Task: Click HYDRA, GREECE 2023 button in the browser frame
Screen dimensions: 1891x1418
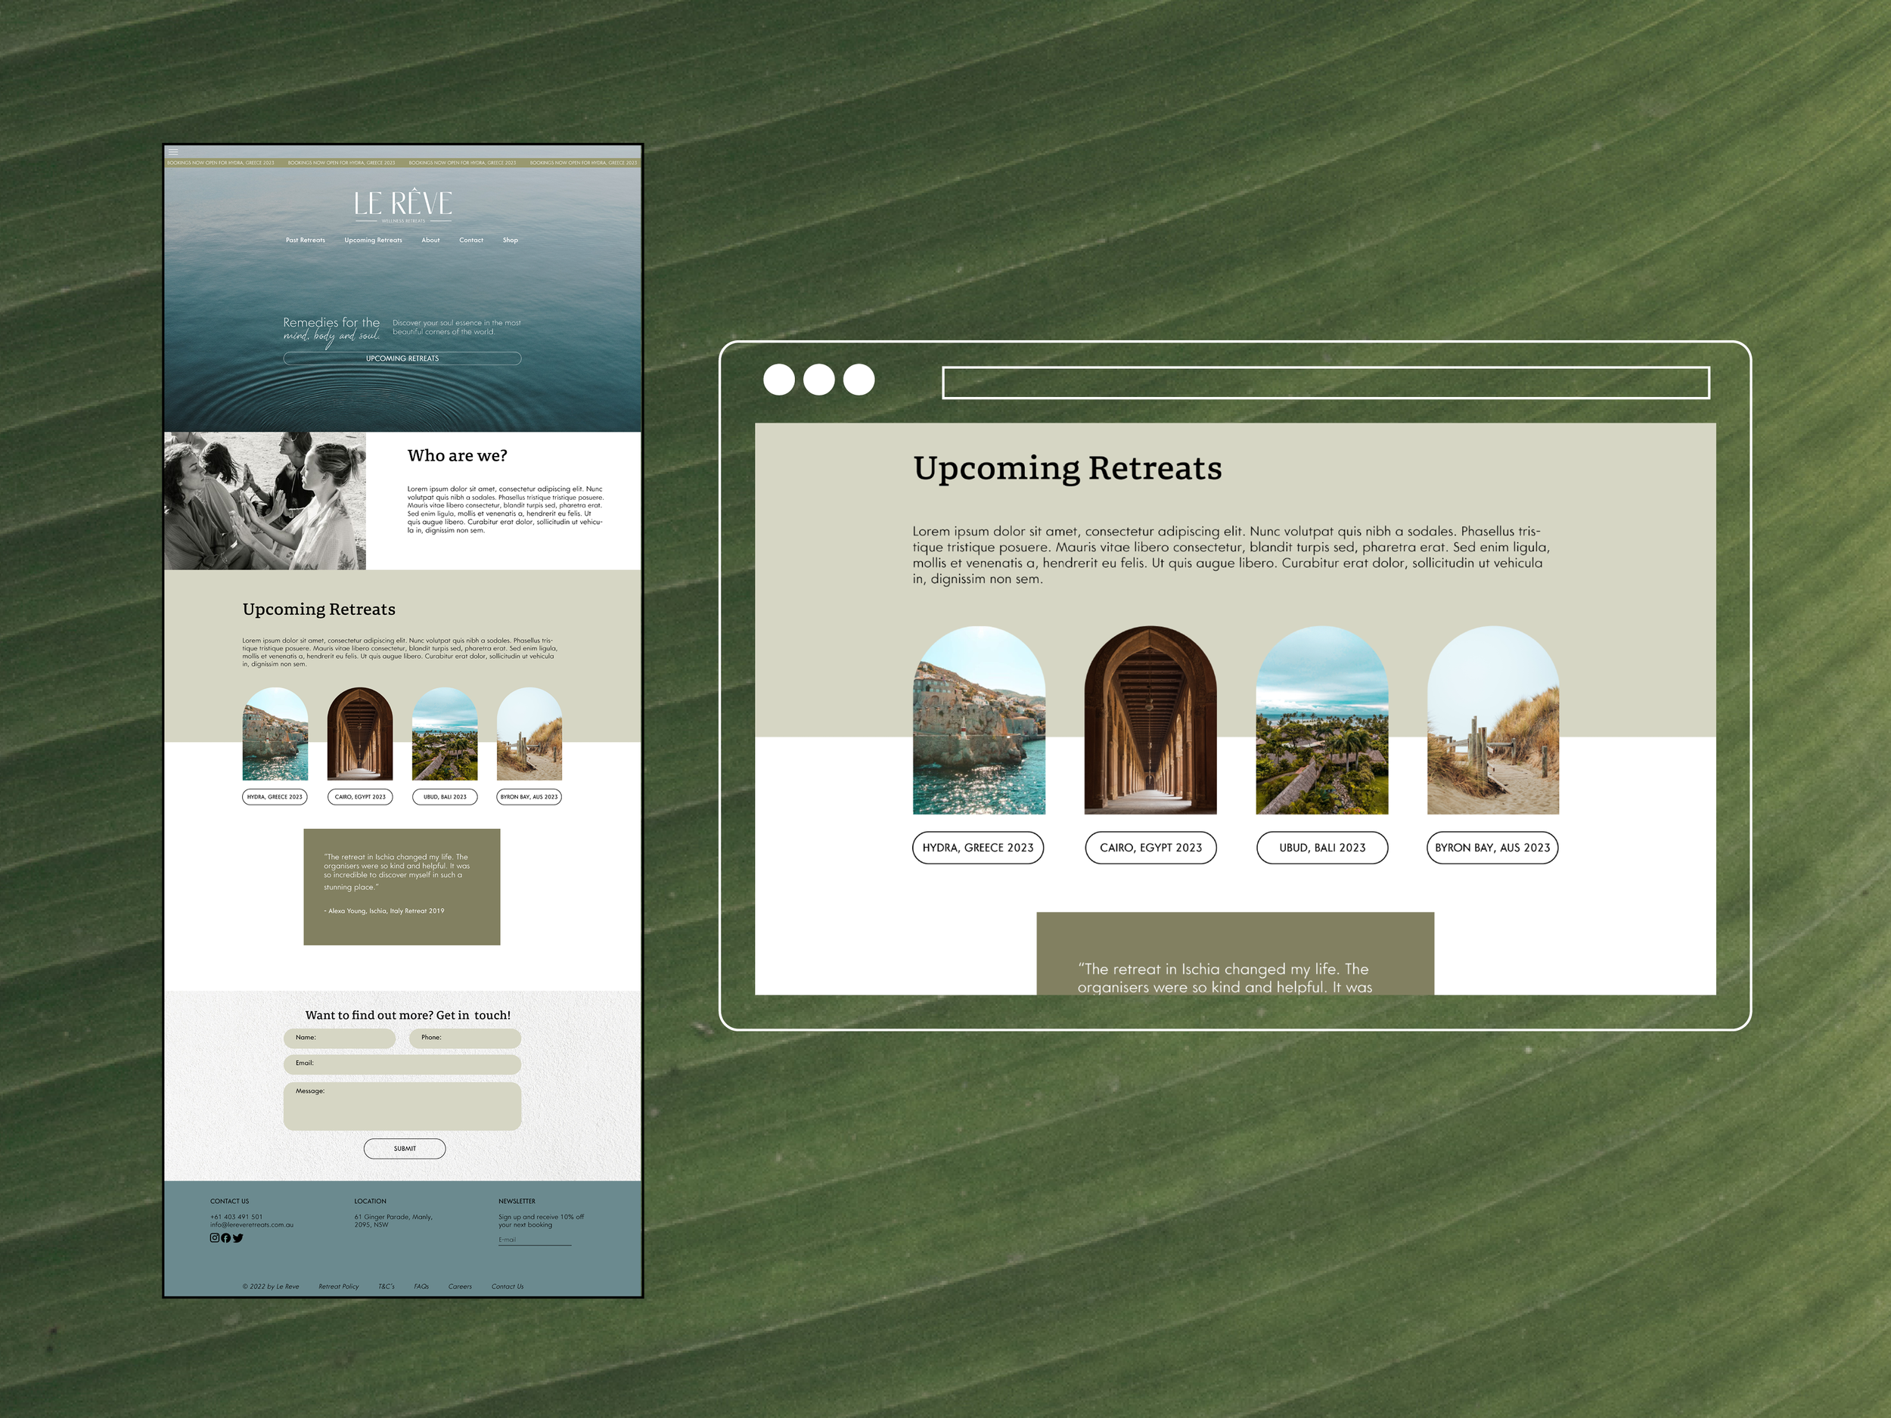Action: point(978,848)
